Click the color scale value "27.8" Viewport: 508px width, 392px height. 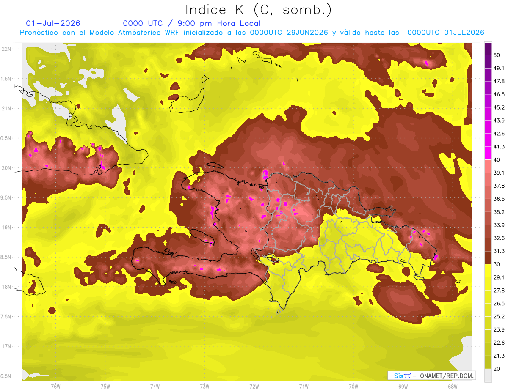tap(499, 291)
